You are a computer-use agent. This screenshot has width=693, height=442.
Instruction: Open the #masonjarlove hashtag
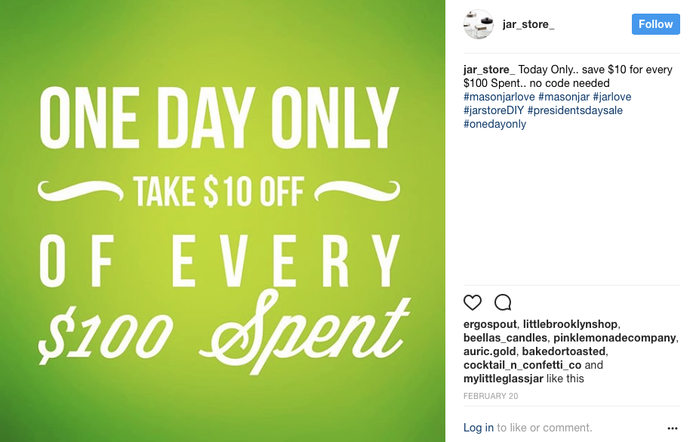(499, 97)
